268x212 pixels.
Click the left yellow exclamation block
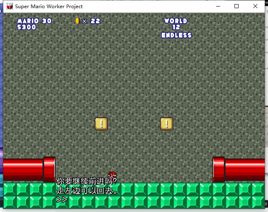coord(101,124)
